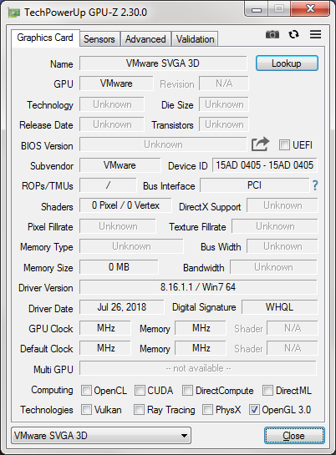Click the Texture Fillrate Unknown field
This screenshot has width=336, height=455.
[275, 226]
